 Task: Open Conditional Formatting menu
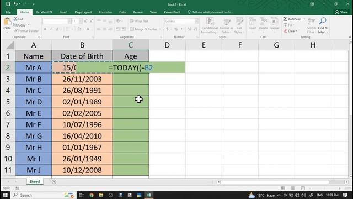click(x=210, y=25)
